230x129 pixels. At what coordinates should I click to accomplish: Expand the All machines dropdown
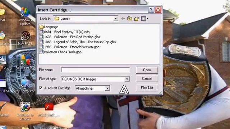click(x=107, y=89)
